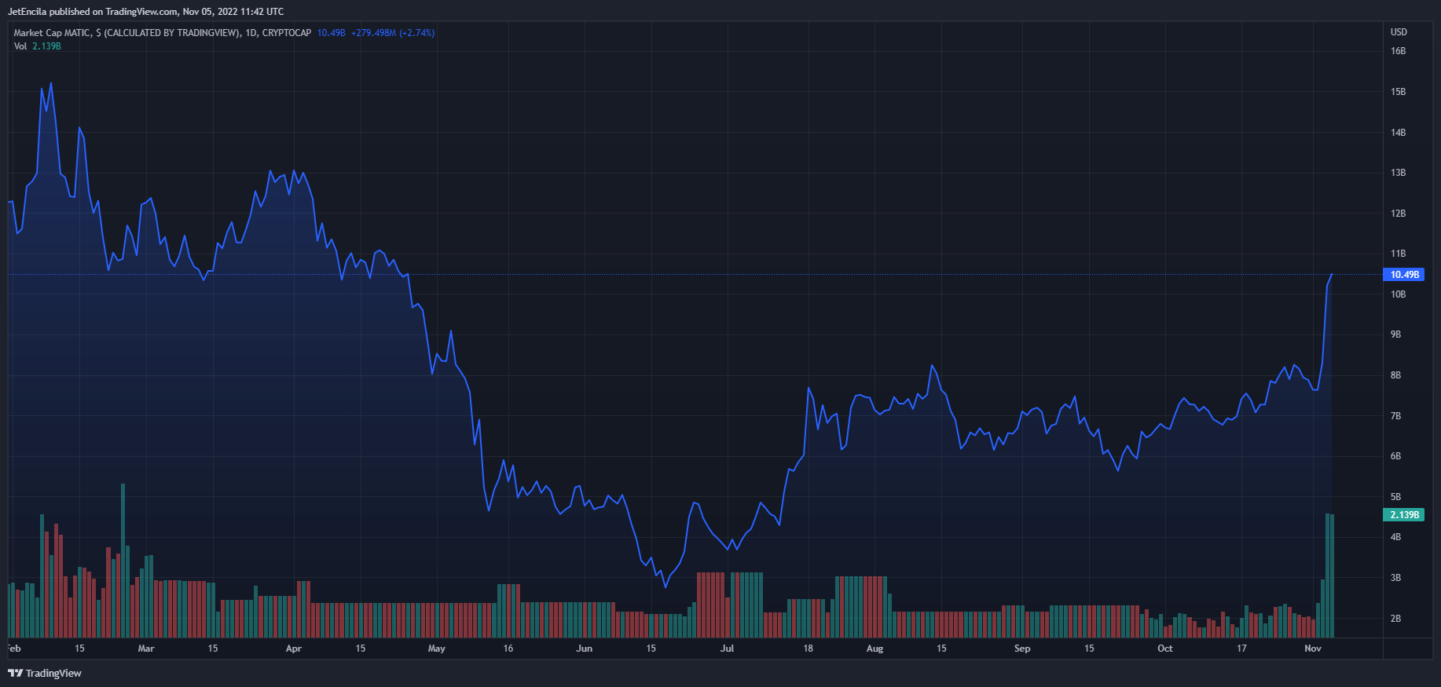Click the 5B price scale label

tap(1395, 497)
